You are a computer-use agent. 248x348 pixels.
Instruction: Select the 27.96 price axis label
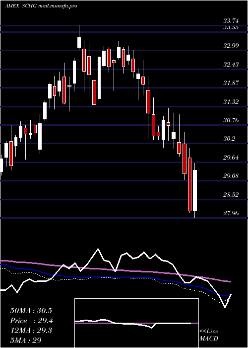tap(231, 213)
